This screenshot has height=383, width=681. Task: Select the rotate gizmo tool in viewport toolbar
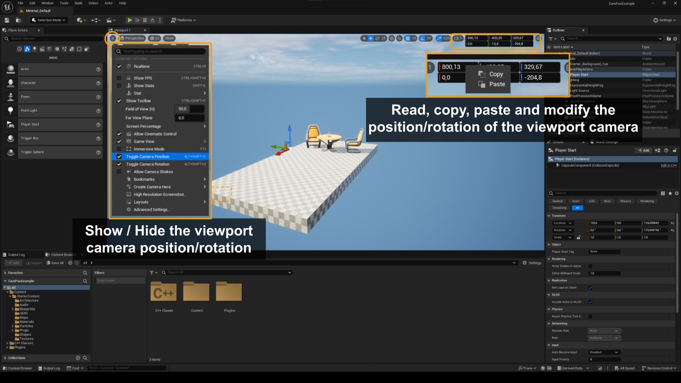(377, 38)
